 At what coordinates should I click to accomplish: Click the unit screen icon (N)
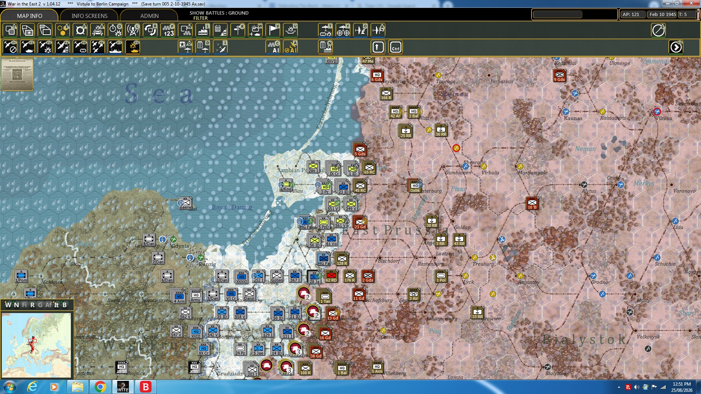(x=185, y=30)
